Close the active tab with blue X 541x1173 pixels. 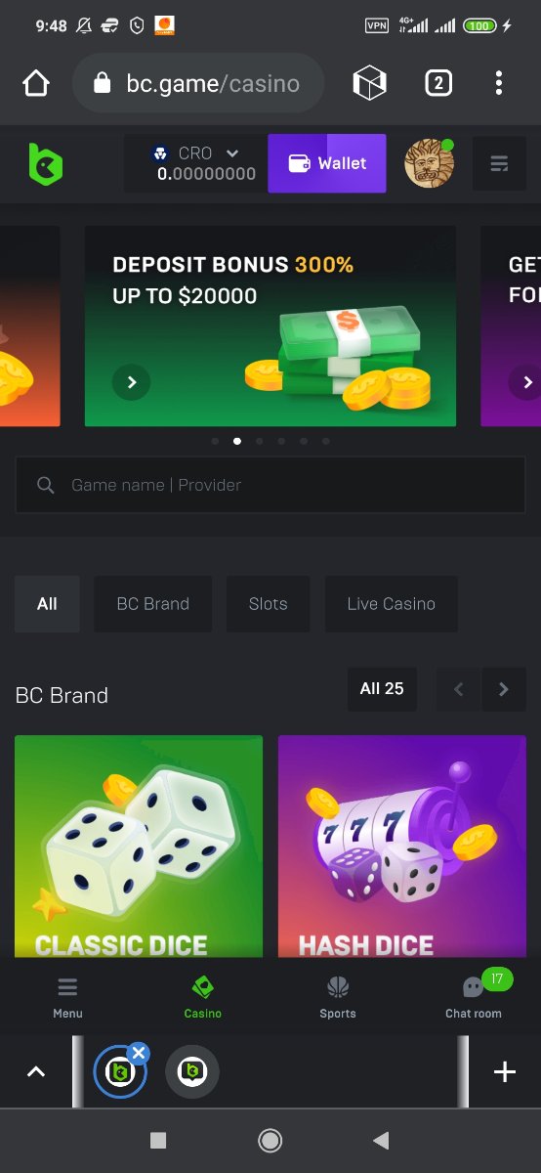tap(139, 1053)
